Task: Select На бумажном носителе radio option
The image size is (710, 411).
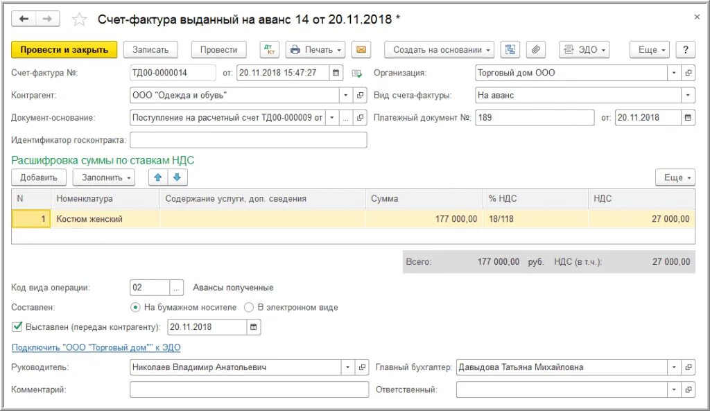Action: [135, 307]
